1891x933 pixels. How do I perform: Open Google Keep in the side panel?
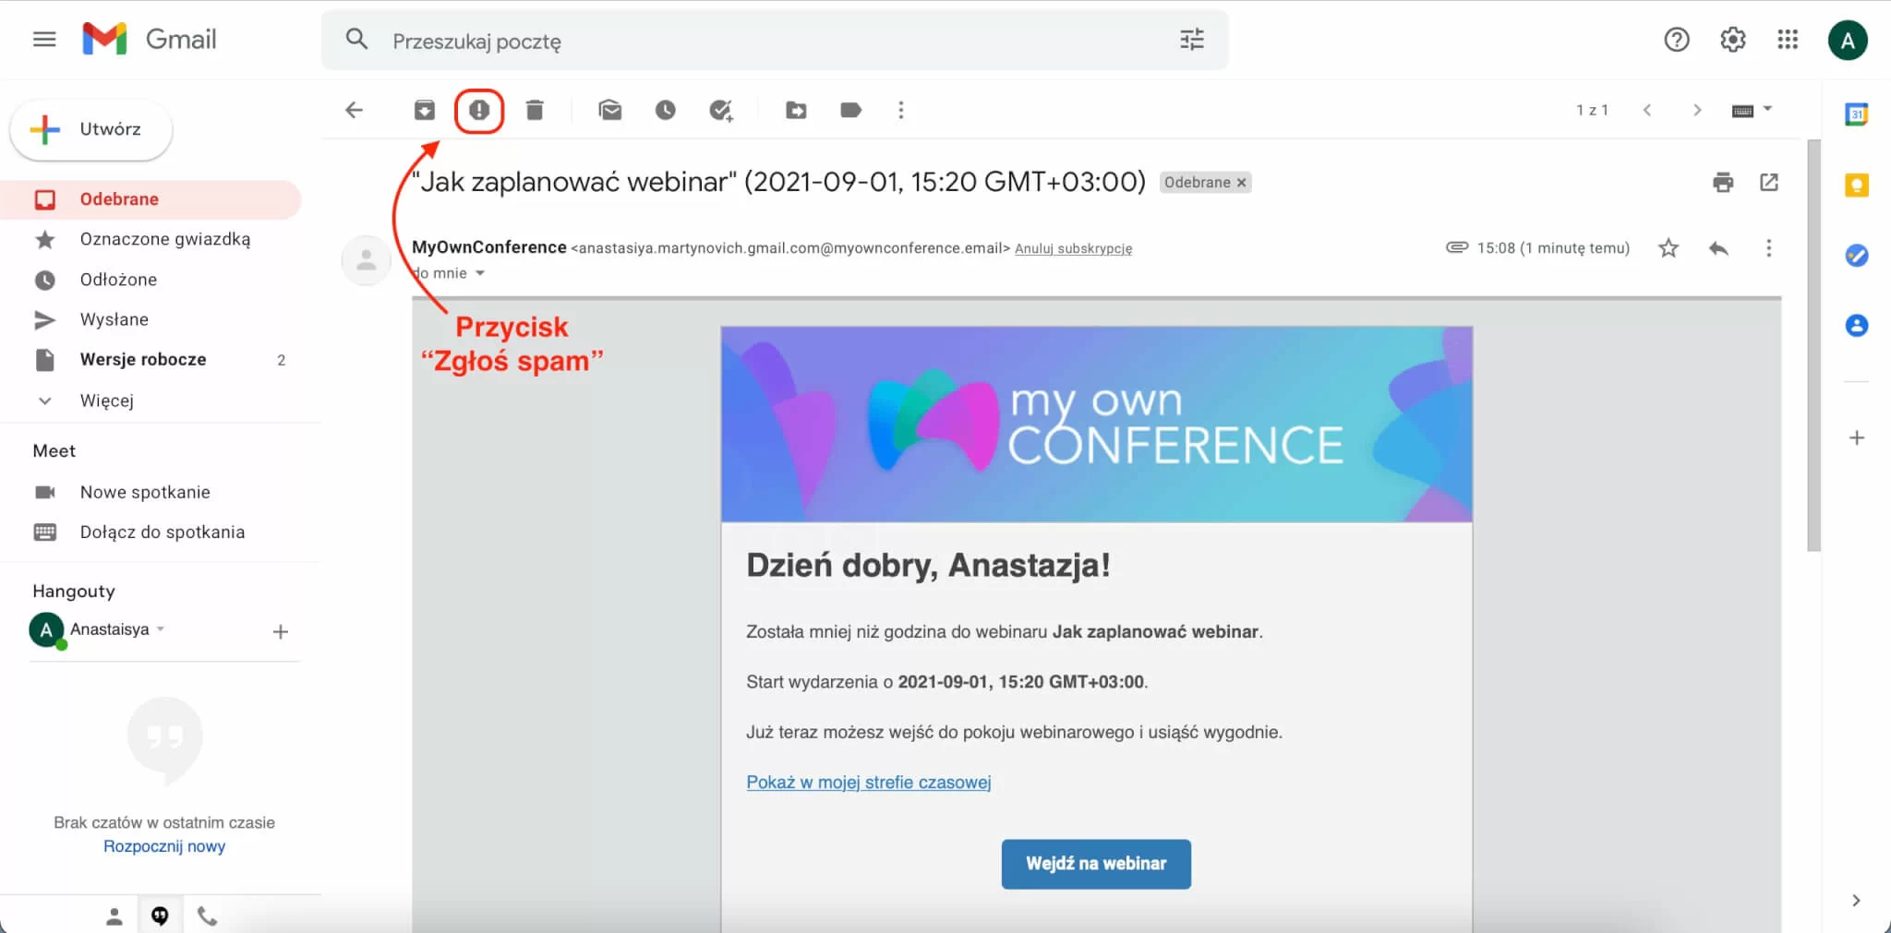pos(1857,185)
